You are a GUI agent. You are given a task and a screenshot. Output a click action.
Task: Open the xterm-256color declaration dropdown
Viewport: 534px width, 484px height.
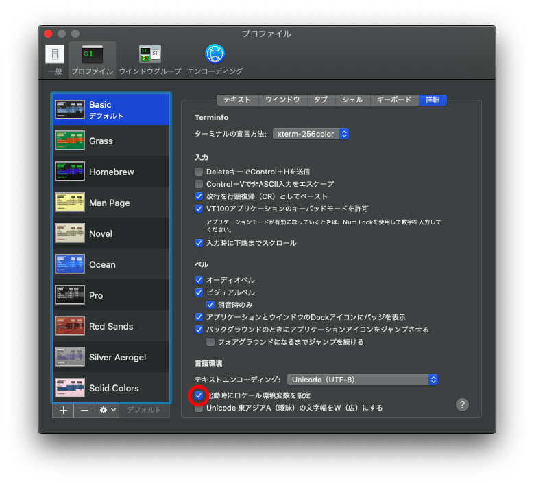coord(311,134)
